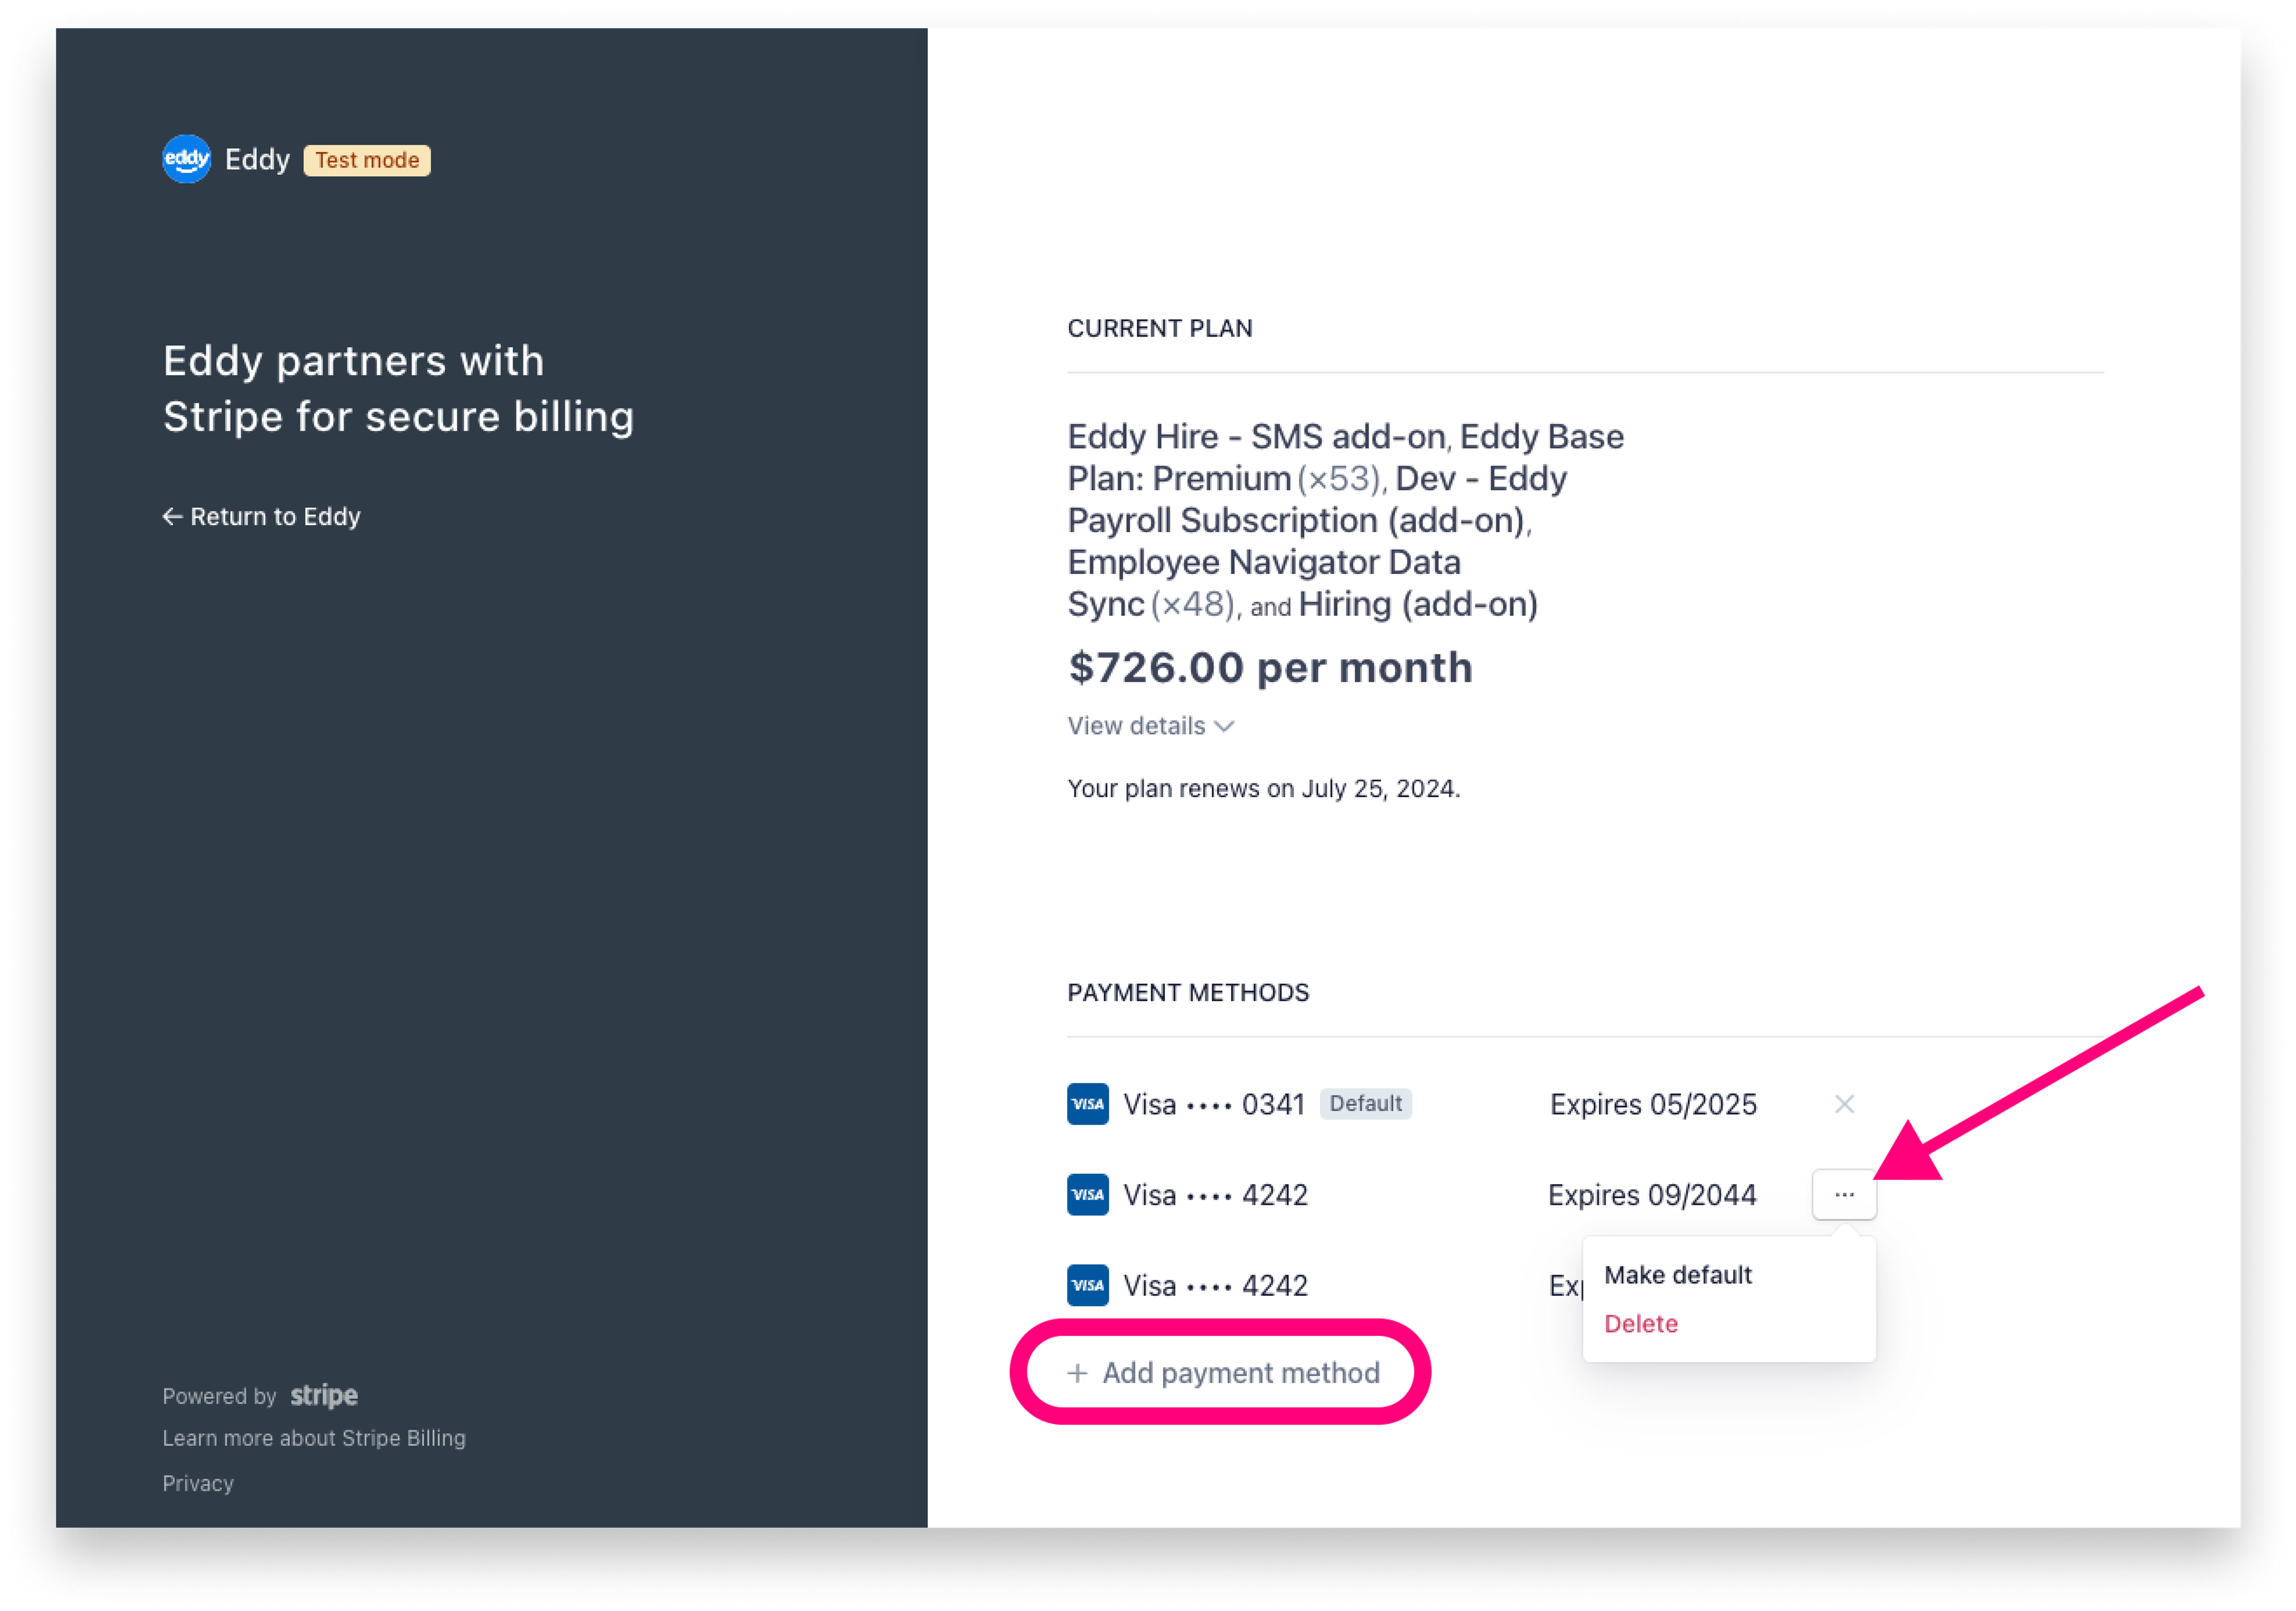Screen dimensions: 2296x1611
Task: Choose Make default from the card menu
Action: [1678, 1274]
